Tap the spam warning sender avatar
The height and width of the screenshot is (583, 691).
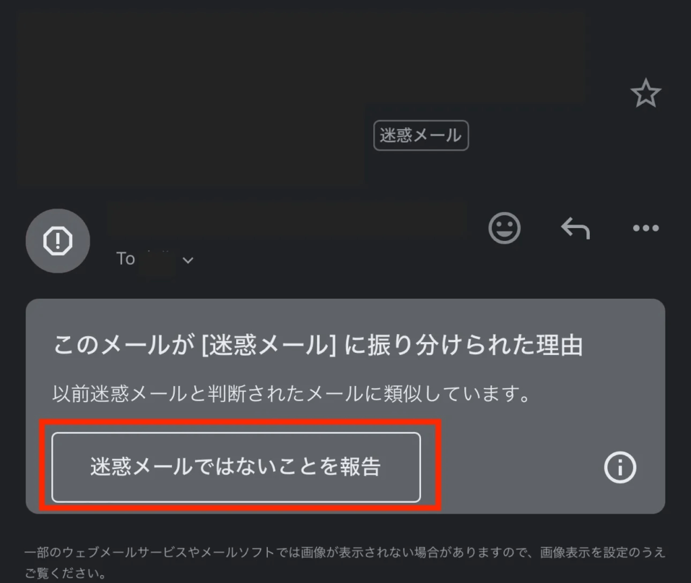[58, 241]
